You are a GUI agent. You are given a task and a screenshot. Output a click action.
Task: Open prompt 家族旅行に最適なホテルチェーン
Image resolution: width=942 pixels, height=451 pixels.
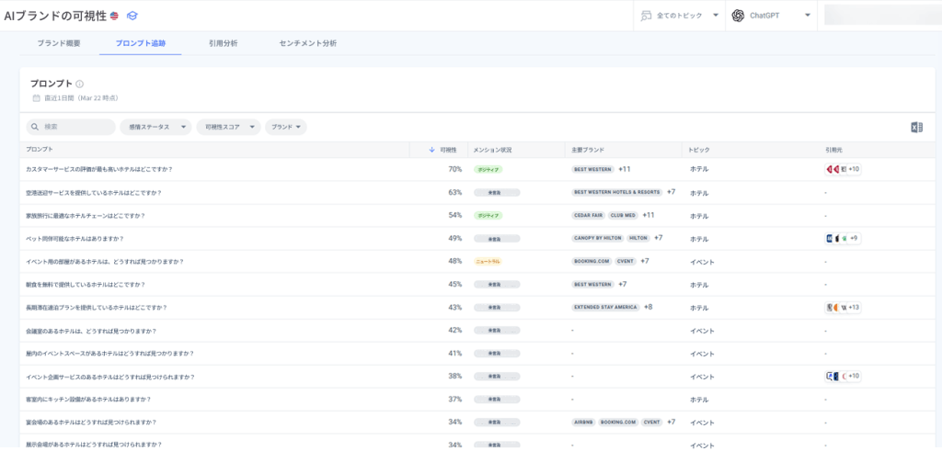86,215
